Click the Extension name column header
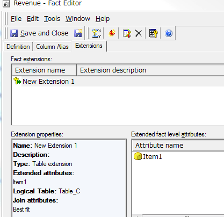The height and width of the screenshot is (217, 224). pyautogui.click(x=44, y=70)
